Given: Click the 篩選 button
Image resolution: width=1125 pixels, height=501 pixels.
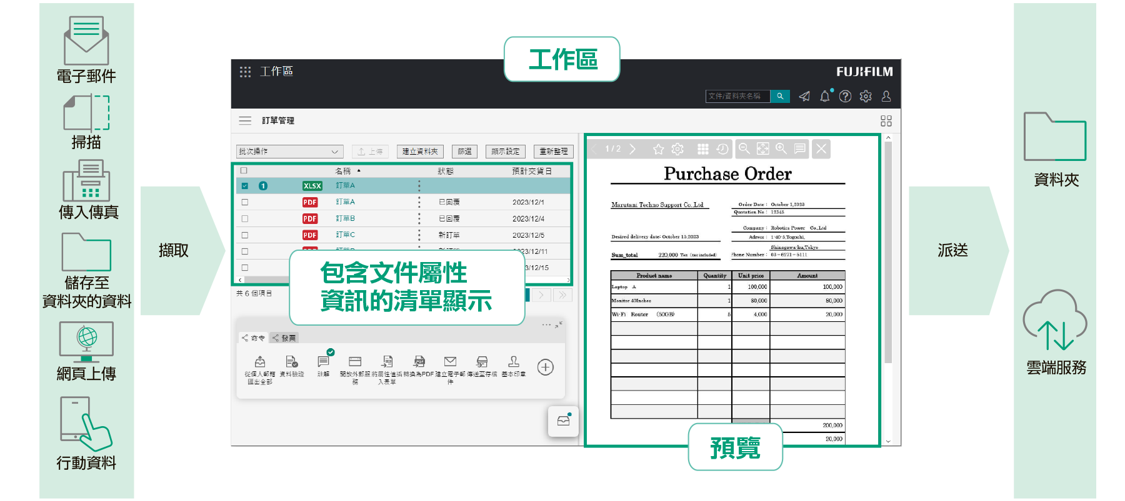Looking at the screenshot, I should 464,152.
